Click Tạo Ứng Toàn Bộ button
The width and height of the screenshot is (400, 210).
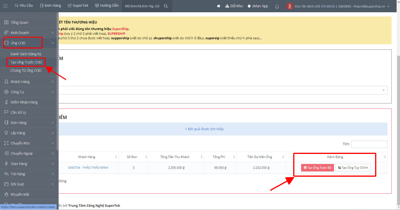click(x=317, y=168)
